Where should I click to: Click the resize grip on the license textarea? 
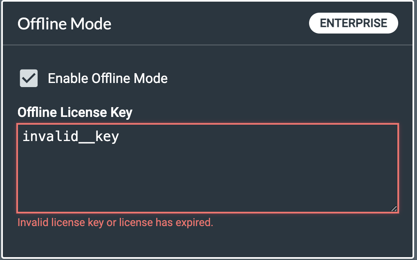[394, 208]
